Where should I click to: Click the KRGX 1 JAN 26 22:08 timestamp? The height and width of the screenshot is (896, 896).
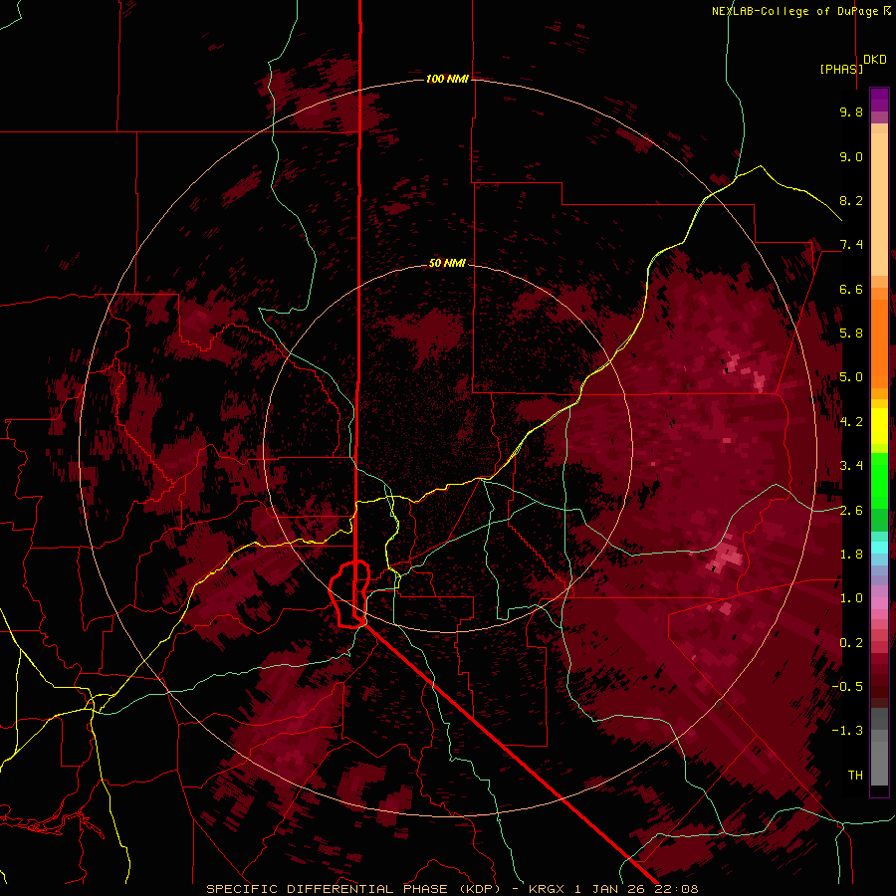(613, 889)
